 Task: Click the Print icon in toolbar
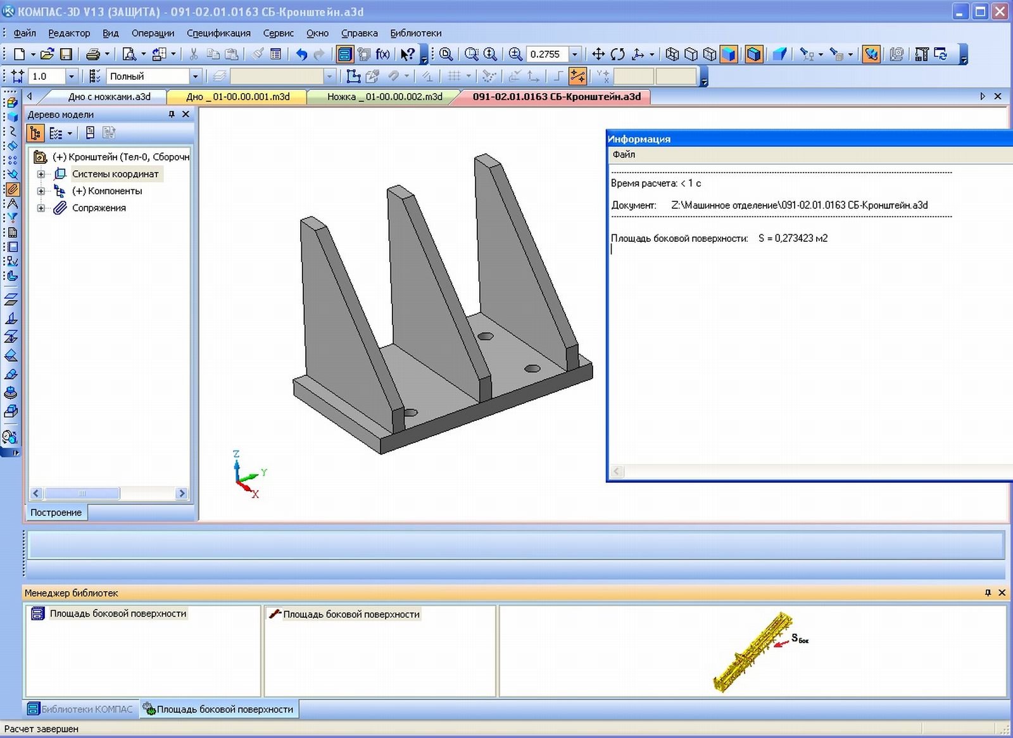tap(93, 54)
